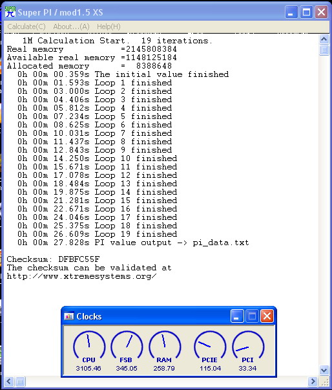Screen dimensions: 332x390
Task: Click the PCIE clock gauge
Action: coord(210,346)
